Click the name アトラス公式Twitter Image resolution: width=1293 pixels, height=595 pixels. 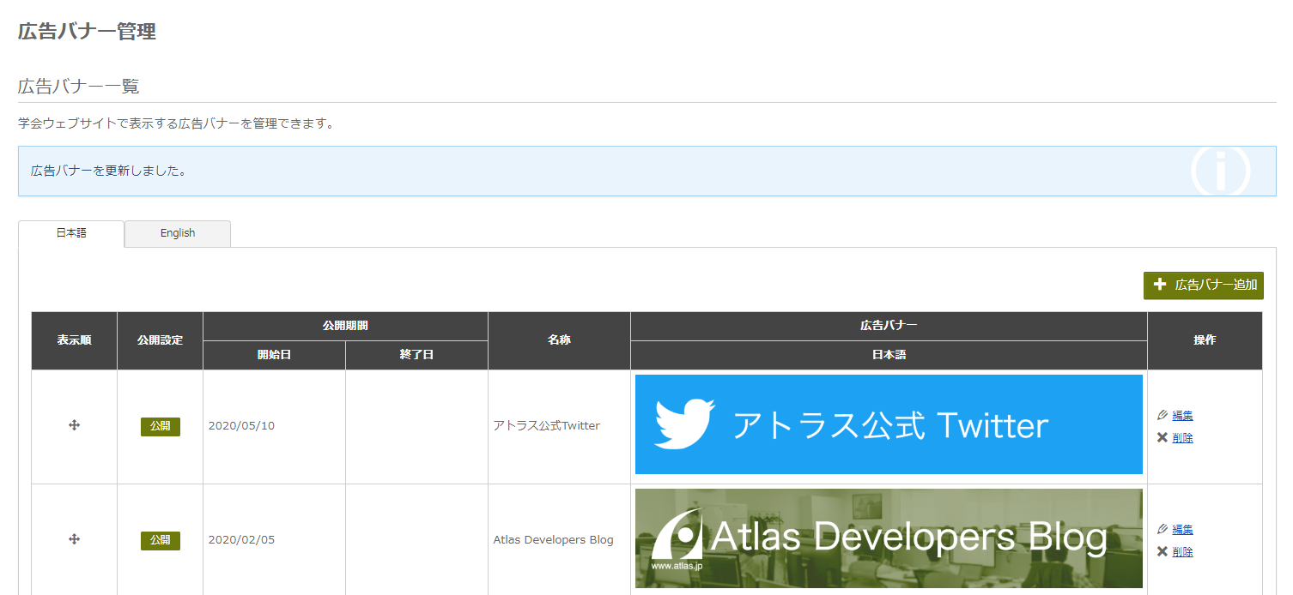tap(546, 426)
